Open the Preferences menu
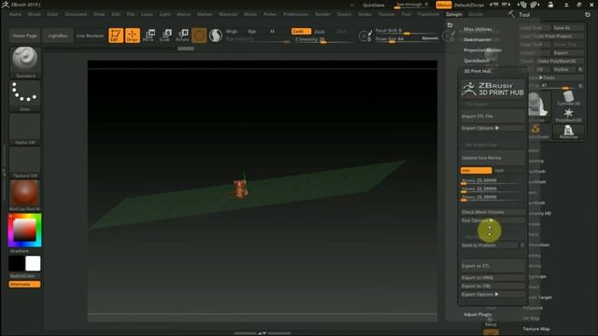Screen dimensions: 598x336 (295, 15)
